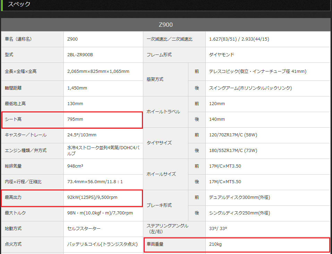This screenshot has width=332, height=254.
Task: Click the キャスター／トレール label
Action: tap(26, 135)
